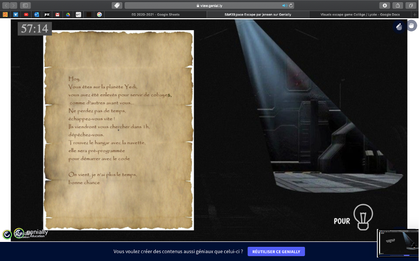Viewport: 419px width, 261px height.
Task: Click the 57:14 countdown timer
Action: [35, 29]
